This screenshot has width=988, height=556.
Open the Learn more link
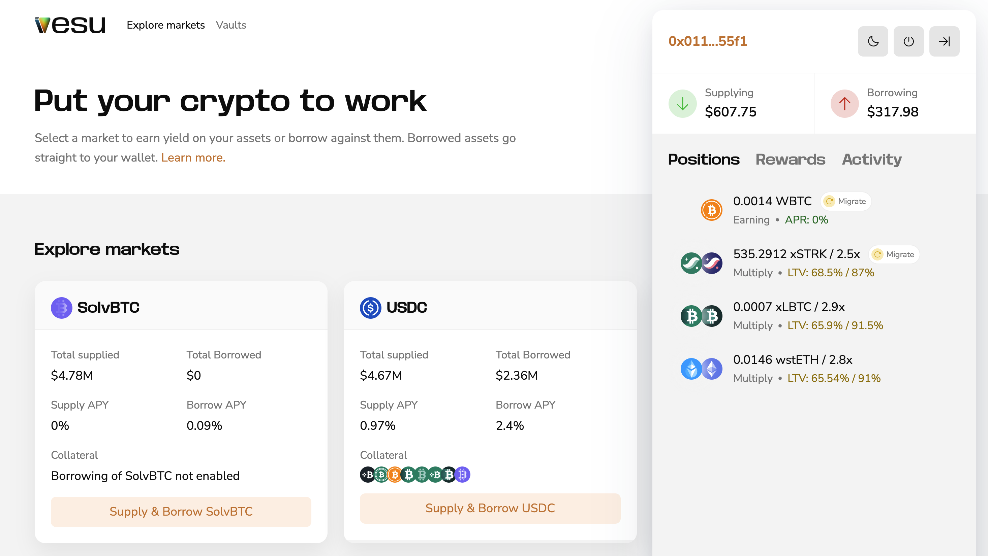pyautogui.click(x=193, y=158)
